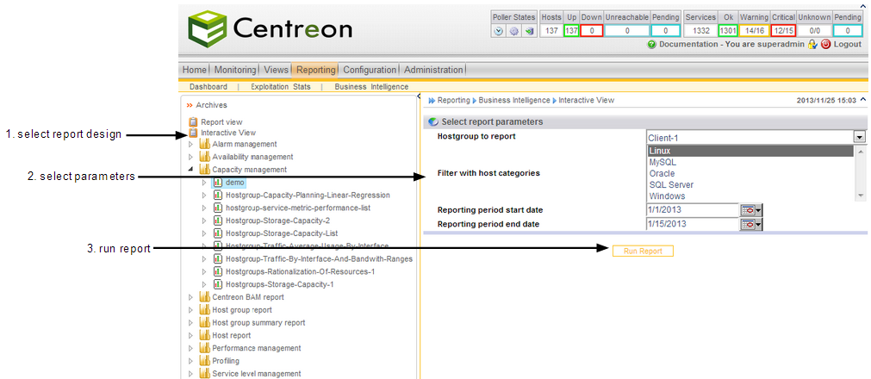Go to the Exploitation Stats submenu

click(281, 87)
